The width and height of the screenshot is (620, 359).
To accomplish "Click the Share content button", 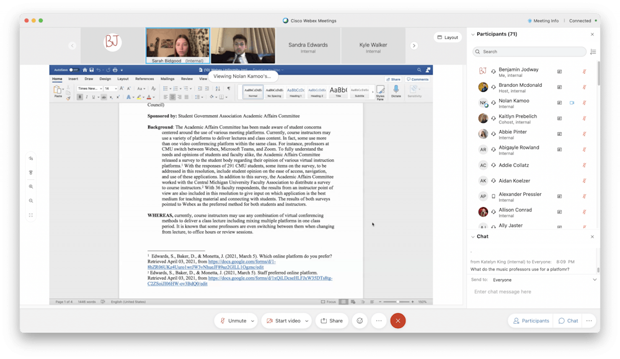I will pos(332,321).
